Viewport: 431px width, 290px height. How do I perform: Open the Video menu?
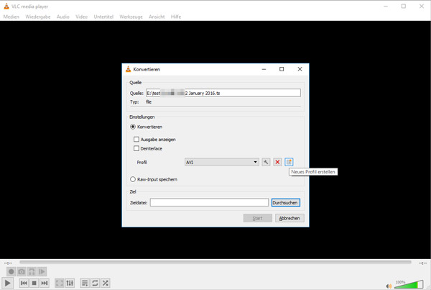82,17
